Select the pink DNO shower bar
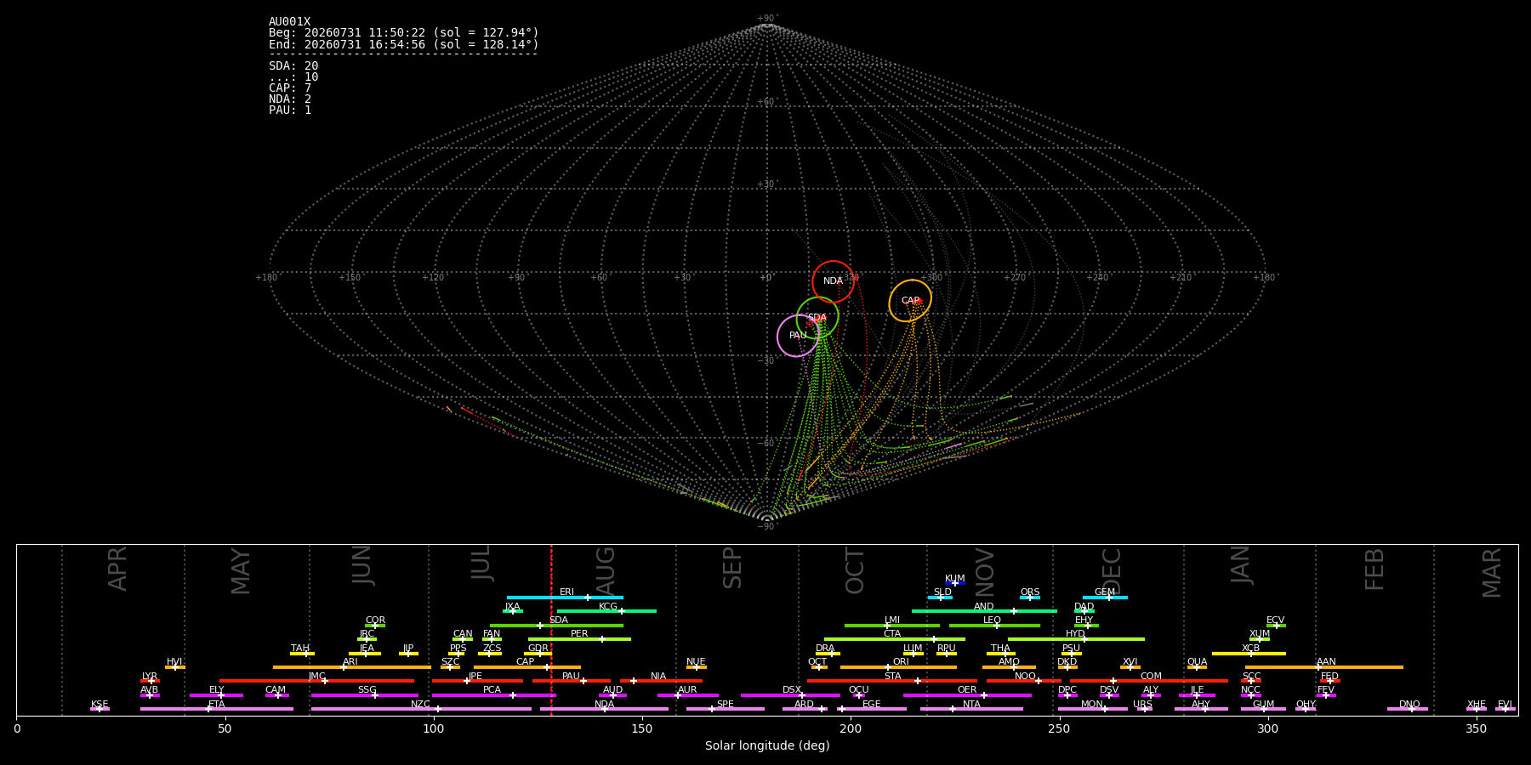 point(1408,709)
